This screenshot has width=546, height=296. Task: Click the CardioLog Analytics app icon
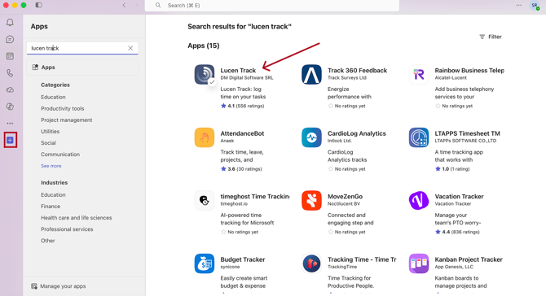311,137
